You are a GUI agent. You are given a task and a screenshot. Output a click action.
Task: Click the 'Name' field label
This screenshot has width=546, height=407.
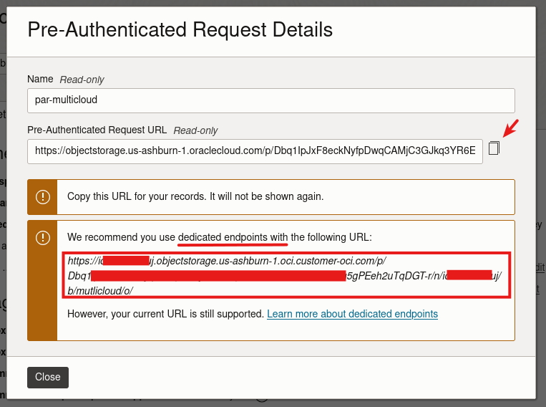coord(40,79)
